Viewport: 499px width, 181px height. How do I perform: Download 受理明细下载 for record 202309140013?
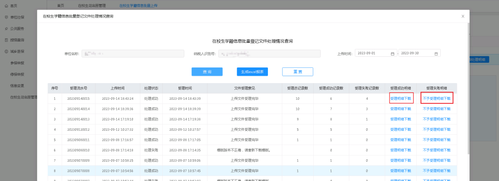tap(401, 119)
